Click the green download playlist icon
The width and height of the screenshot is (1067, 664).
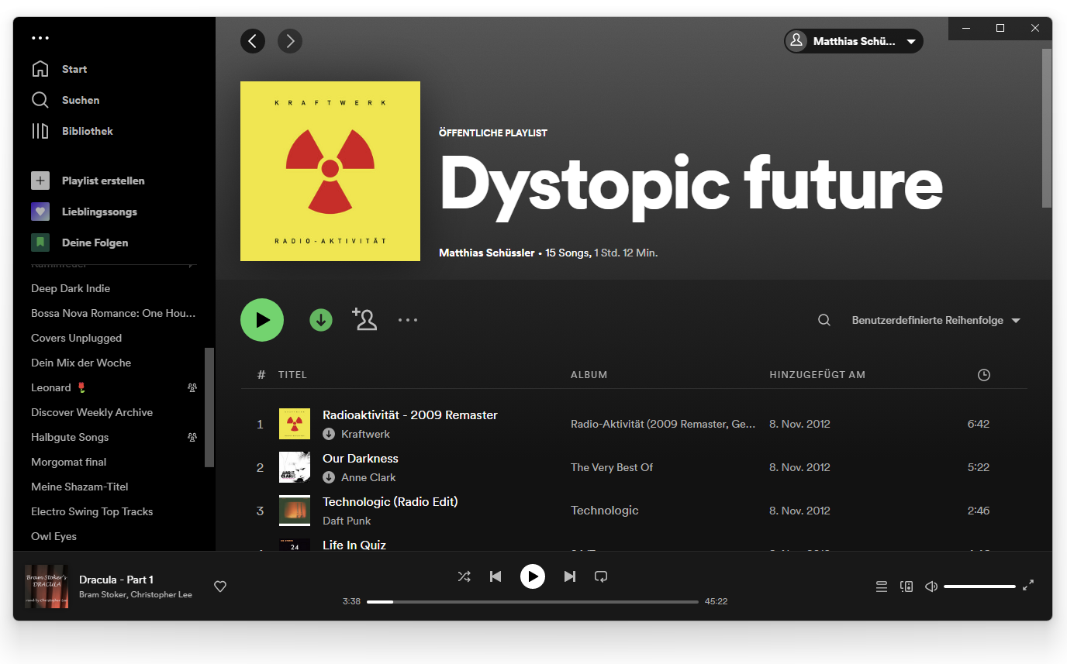click(321, 320)
